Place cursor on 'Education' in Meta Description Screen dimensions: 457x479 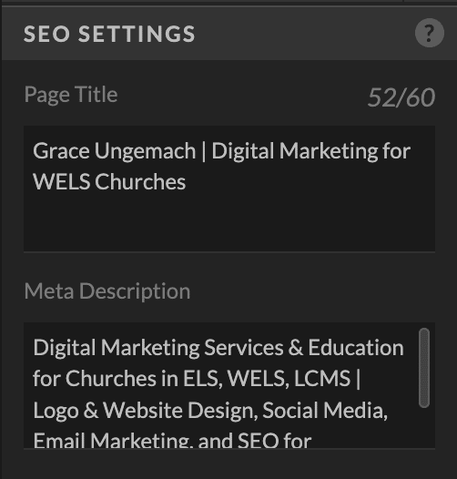[x=356, y=348]
